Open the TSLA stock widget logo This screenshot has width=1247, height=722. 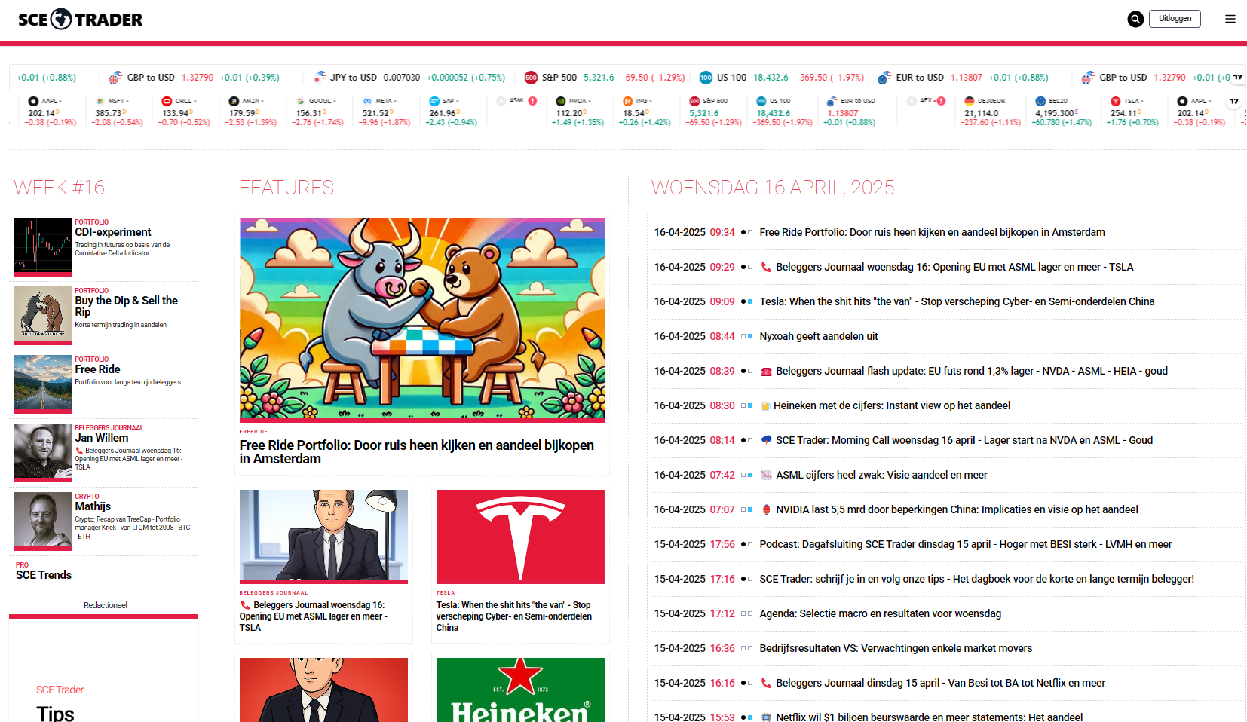(x=1115, y=101)
